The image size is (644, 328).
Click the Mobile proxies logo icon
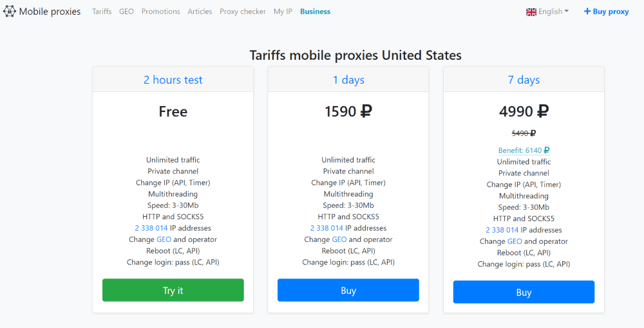10,12
